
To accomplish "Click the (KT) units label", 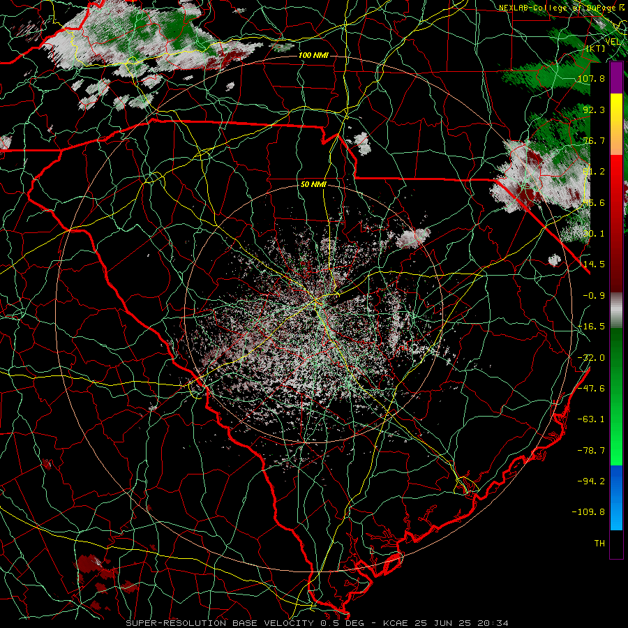I will point(596,48).
